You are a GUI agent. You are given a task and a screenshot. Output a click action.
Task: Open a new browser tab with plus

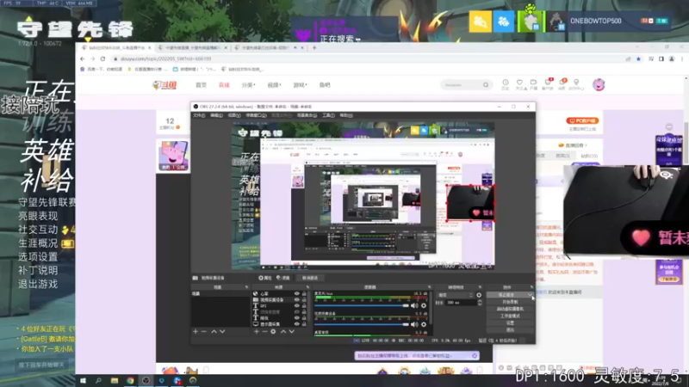(x=314, y=47)
